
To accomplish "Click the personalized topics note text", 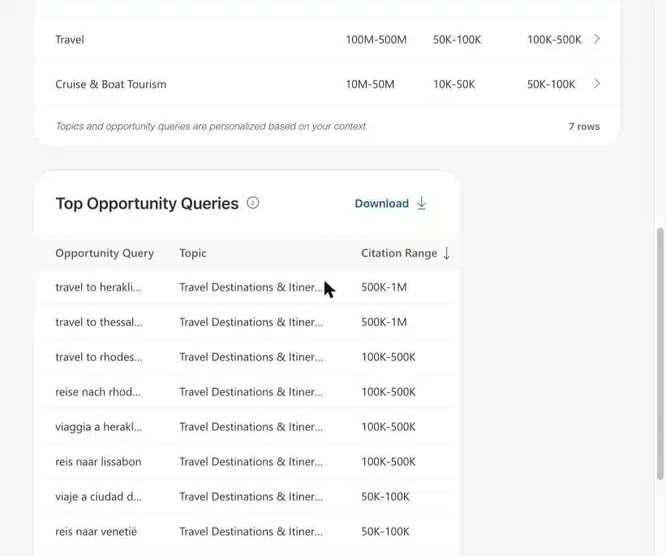I will [x=212, y=127].
